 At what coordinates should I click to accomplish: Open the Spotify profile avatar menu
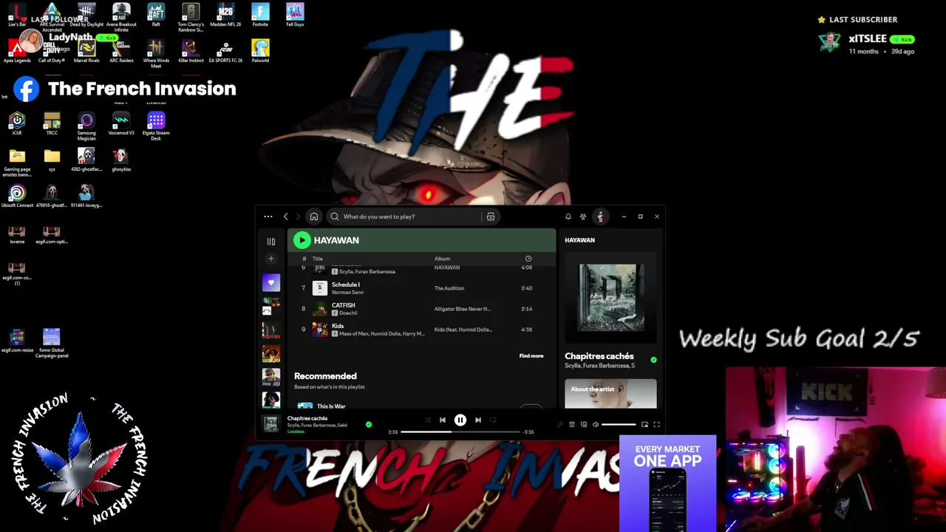click(600, 216)
